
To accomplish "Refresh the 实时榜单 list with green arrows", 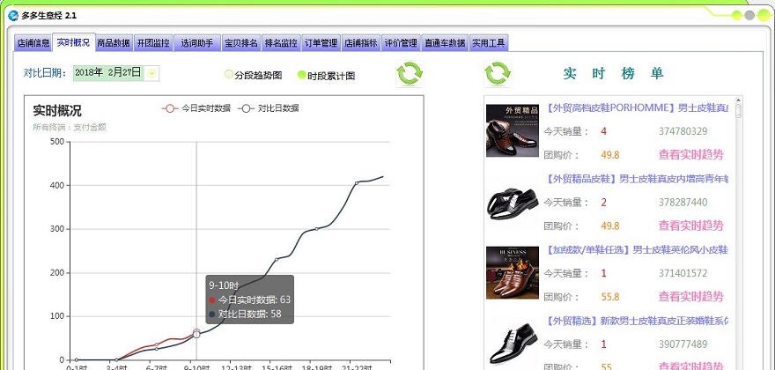I will [498, 73].
